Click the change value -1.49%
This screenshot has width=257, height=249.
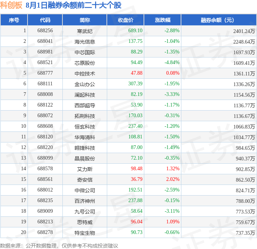(x=172, y=148)
